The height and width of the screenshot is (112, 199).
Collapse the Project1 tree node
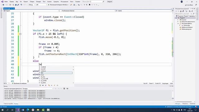click(176, 18)
